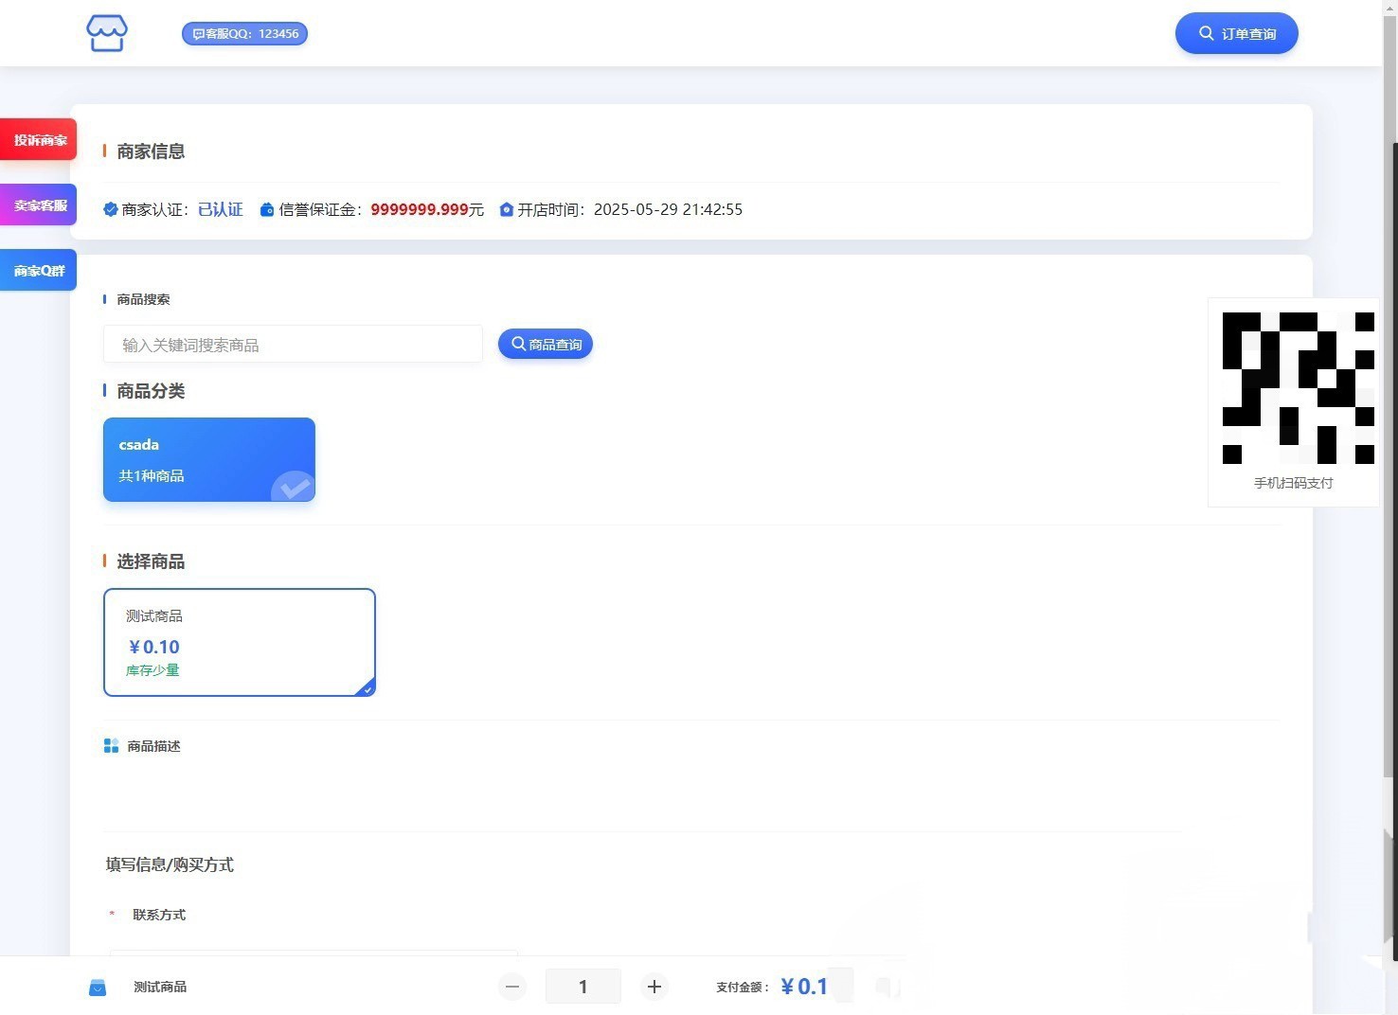Click the 已认证 verification status
Screen dimensions: 1398x1015
(x=221, y=209)
